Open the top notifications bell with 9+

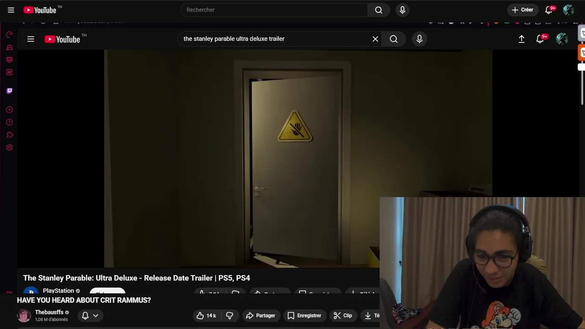click(x=549, y=10)
